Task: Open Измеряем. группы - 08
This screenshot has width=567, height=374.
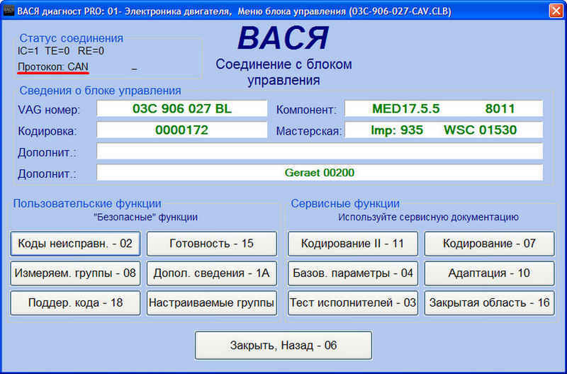Action: pos(75,273)
